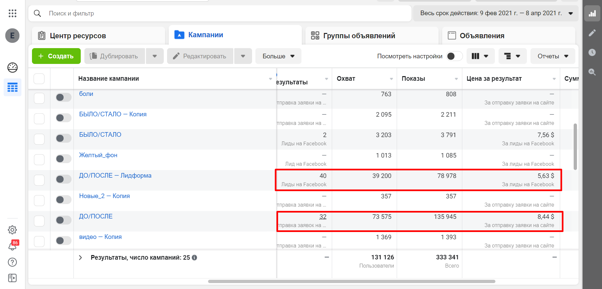Image resolution: width=602 pixels, height=289 pixels.
Task: Click the expand sidebar panel icon
Action: (x=13, y=278)
